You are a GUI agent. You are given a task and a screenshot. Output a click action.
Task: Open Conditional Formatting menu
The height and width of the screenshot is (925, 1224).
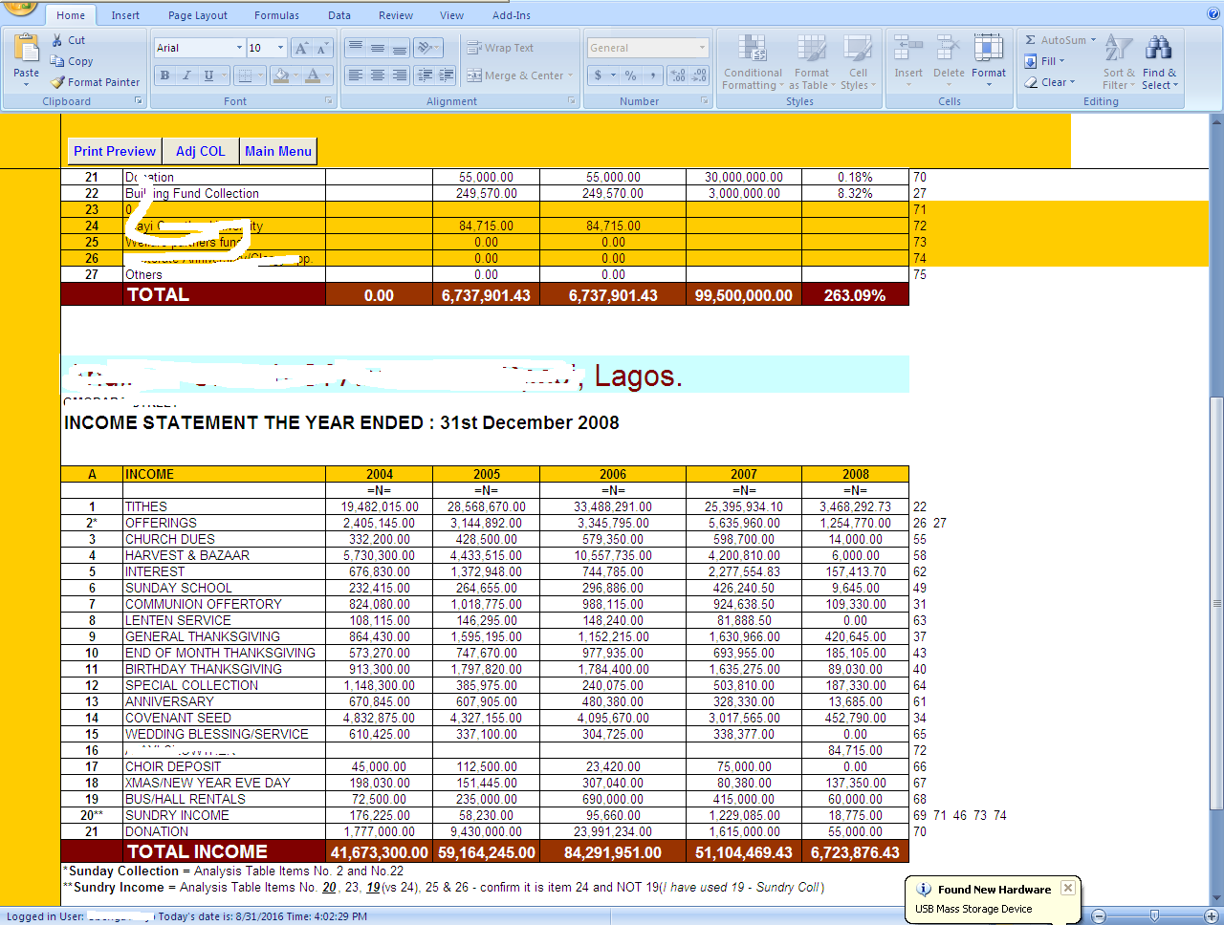[x=753, y=63]
